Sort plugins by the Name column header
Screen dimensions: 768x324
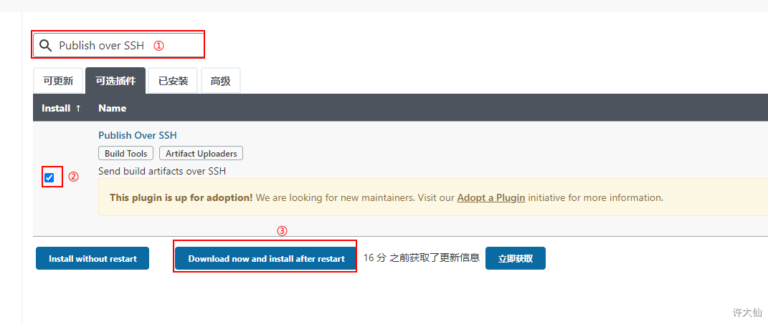click(x=112, y=108)
